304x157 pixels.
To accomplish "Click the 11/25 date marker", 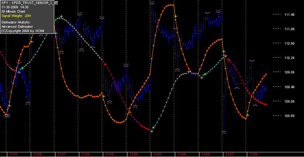I will point(206,154).
